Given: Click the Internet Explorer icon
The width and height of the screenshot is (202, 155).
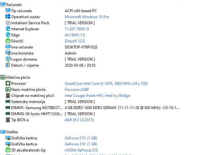Looking at the screenshot, I should coord(8,29).
